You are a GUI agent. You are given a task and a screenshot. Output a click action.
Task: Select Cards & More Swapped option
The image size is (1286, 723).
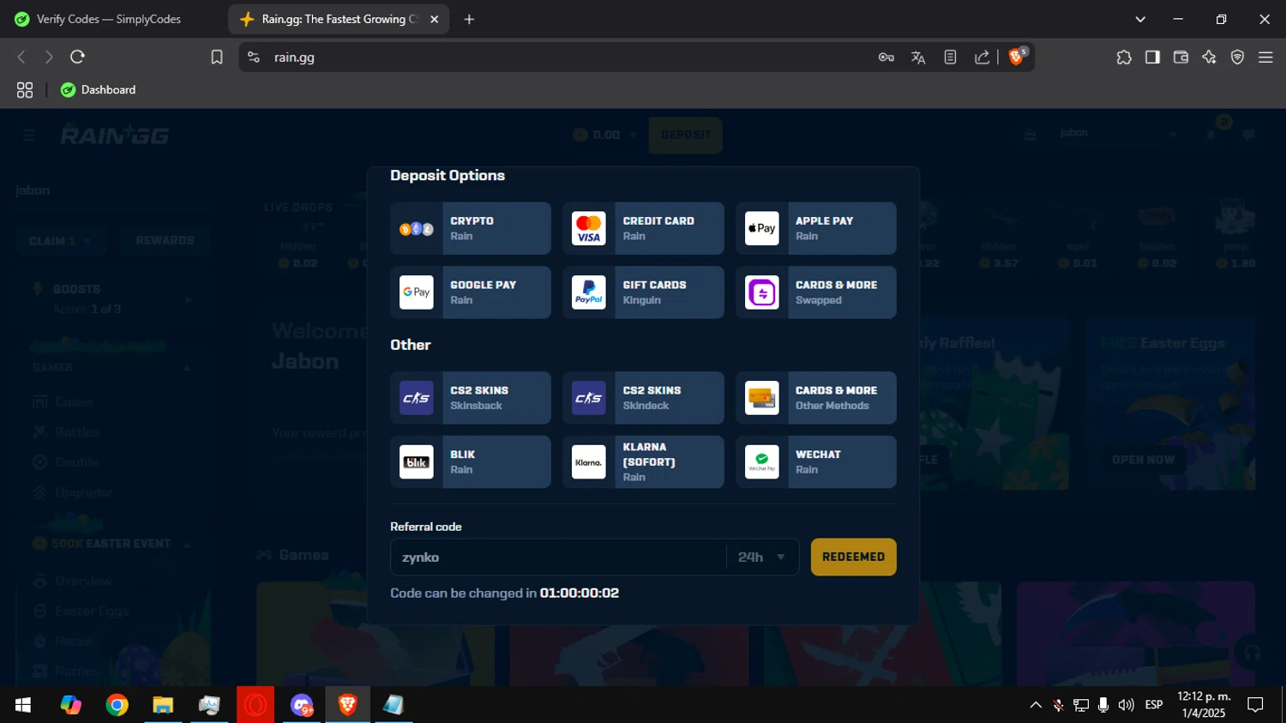pyautogui.click(x=816, y=292)
